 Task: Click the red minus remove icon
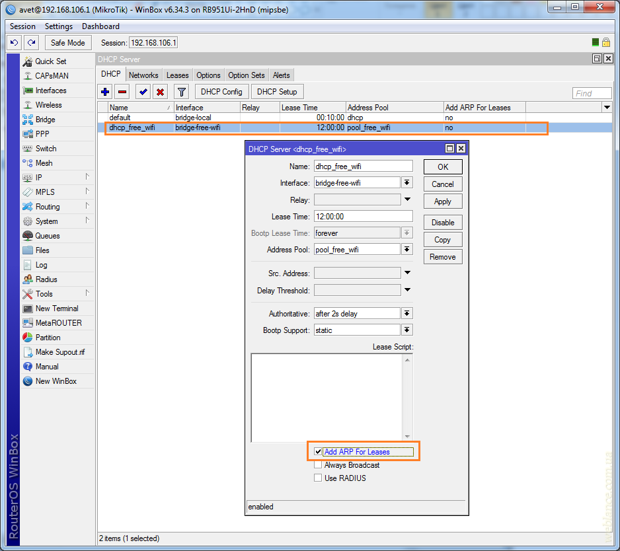pyautogui.click(x=122, y=92)
